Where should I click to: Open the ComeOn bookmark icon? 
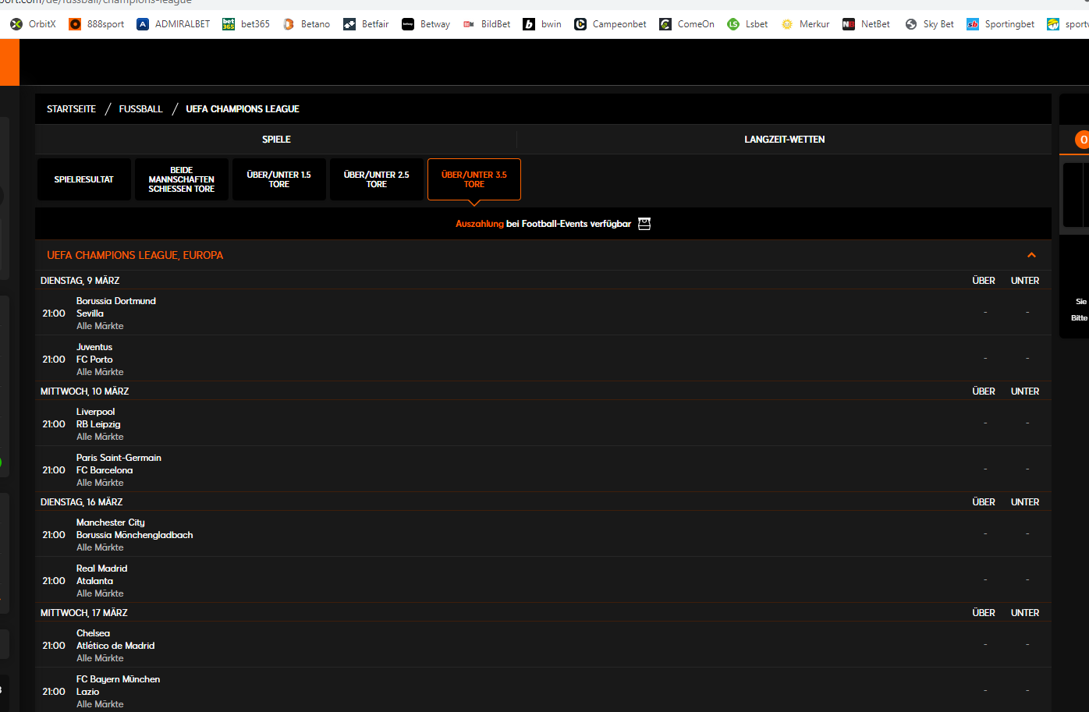pyautogui.click(x=665, y=24)
